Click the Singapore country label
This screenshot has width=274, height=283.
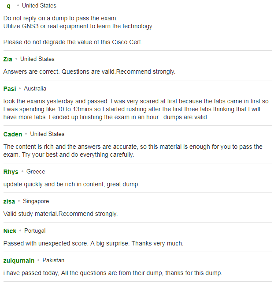click(36, 201)
